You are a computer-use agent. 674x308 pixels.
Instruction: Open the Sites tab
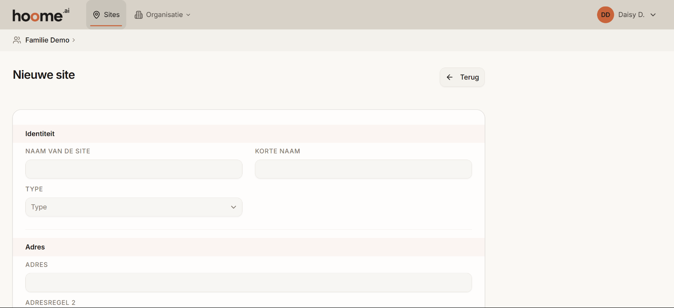106,15
